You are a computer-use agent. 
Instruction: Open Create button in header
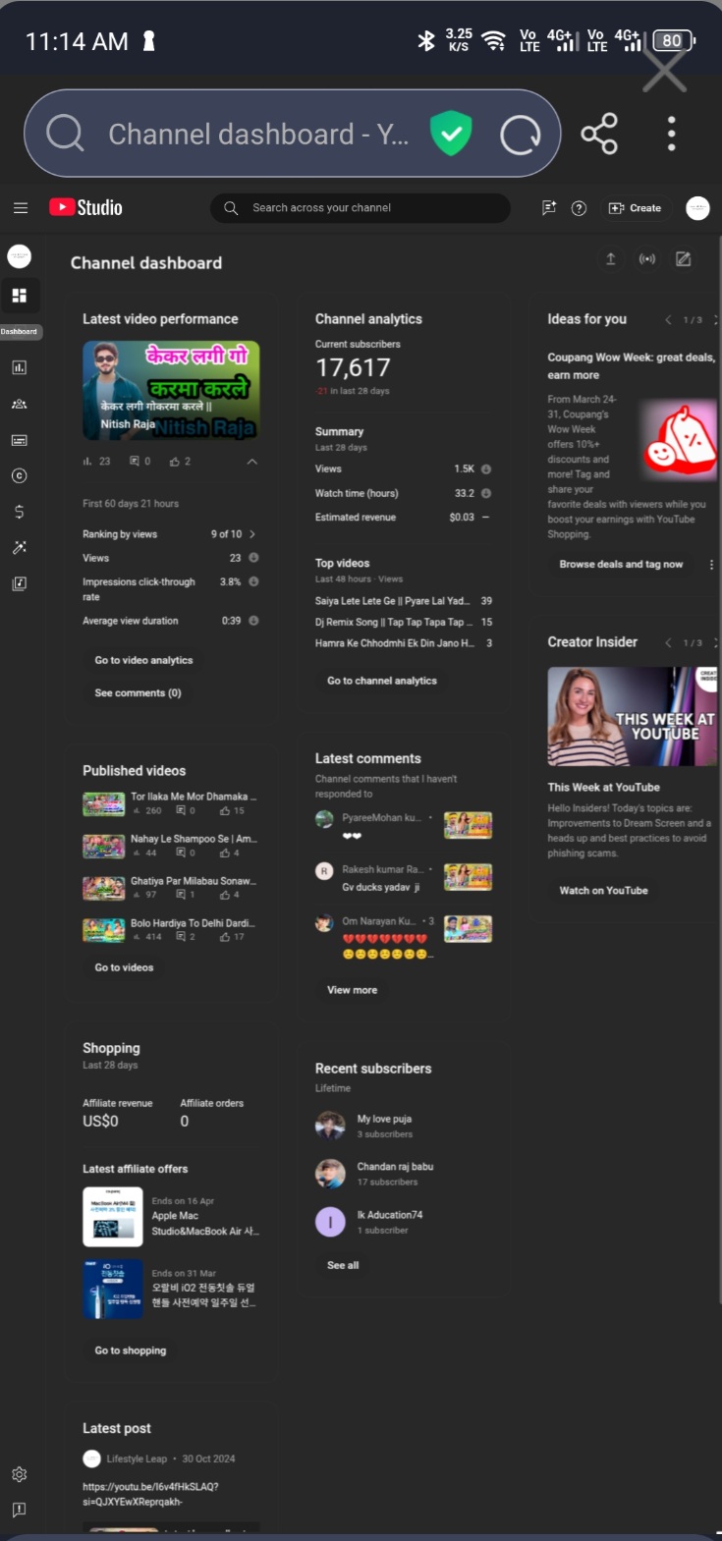pos(636,208)
